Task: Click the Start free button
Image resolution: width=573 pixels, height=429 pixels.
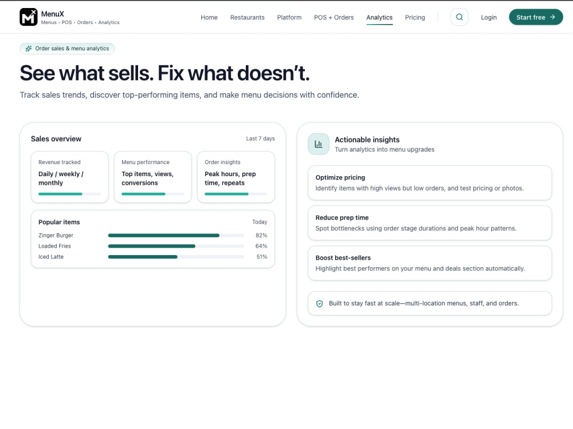Action: click(x=536, y=17)
